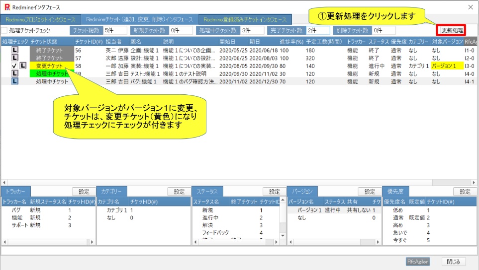
Task: Select サポート row in トラッカー list
Action: [x=49, y=225]
